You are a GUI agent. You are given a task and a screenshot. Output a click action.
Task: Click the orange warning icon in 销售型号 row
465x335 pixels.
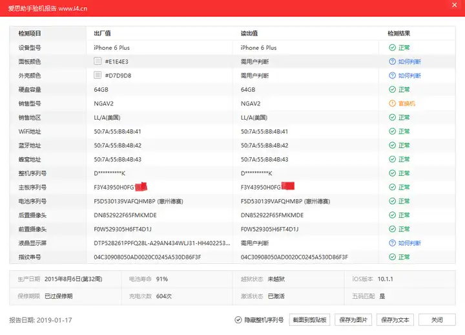click(x=392, y=103)
